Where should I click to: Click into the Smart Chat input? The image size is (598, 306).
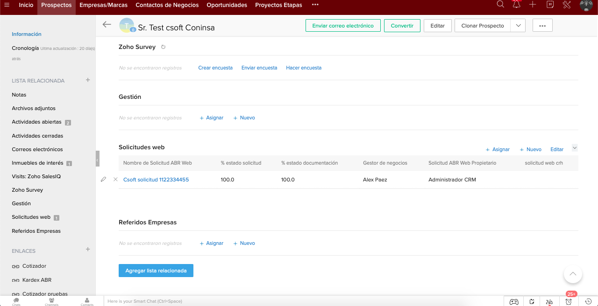pos(299,301)
